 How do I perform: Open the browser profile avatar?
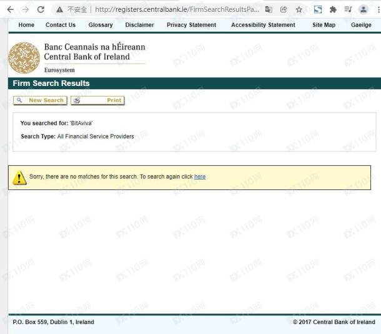[364, 9]
